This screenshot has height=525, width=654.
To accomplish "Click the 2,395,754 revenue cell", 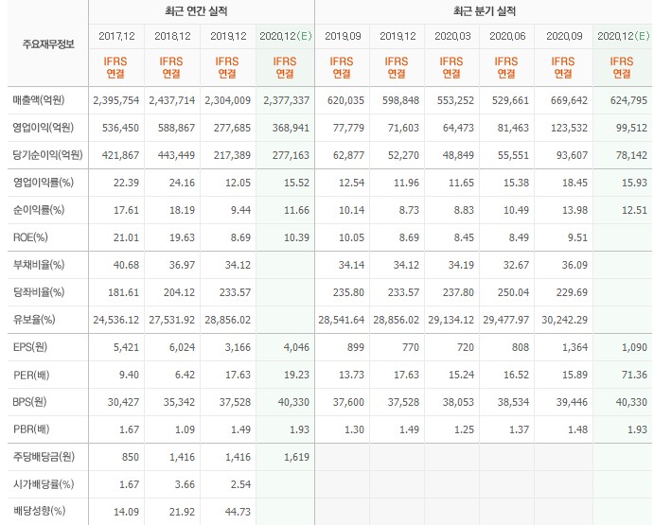I will 116,99.
